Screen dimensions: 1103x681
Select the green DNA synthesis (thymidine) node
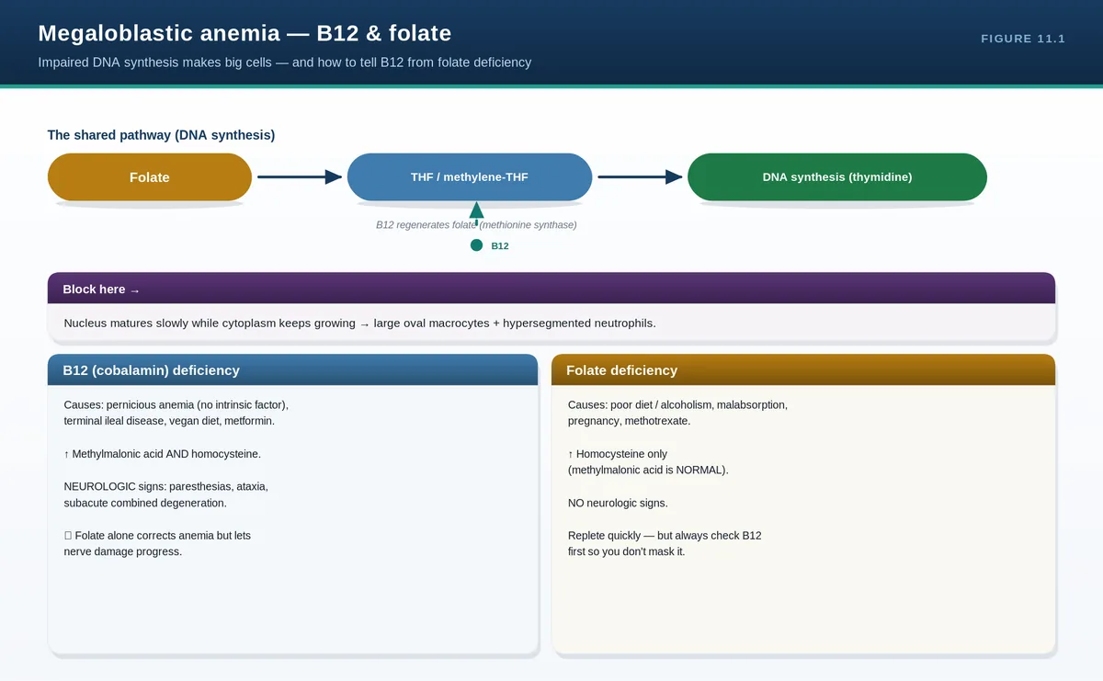[x=837, y=177]
